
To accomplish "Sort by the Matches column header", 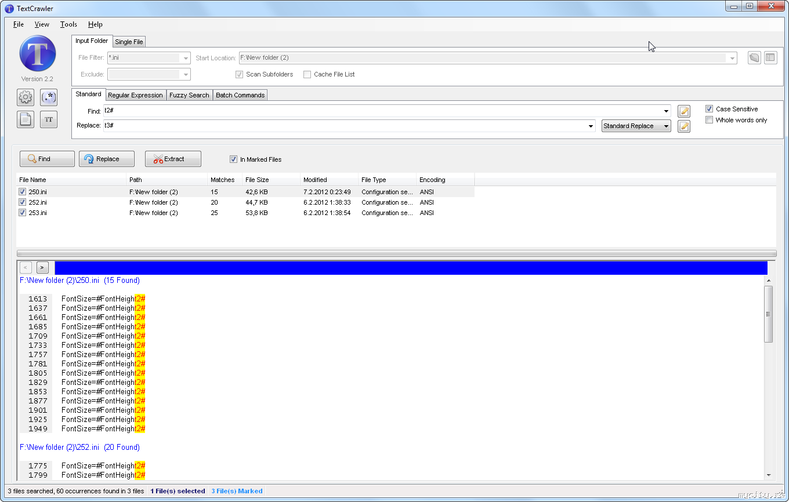I will [x=225, y=180].
